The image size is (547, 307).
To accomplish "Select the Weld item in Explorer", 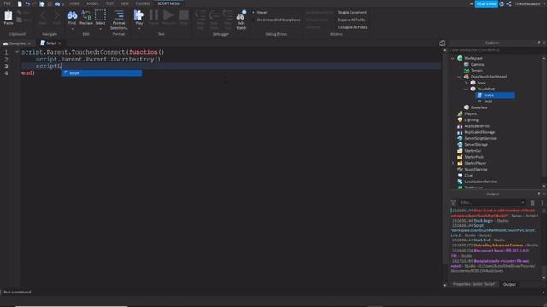I will tap(488, 101).
